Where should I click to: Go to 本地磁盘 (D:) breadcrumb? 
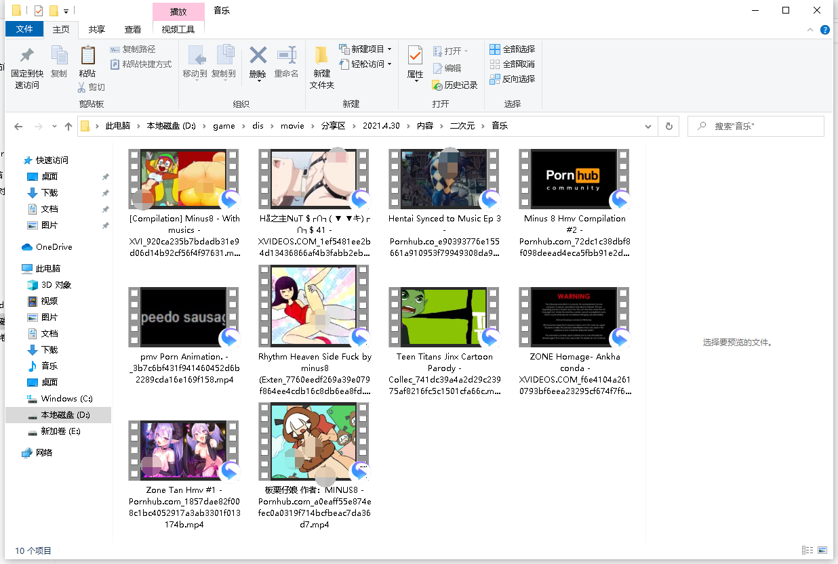pos(172,127)
